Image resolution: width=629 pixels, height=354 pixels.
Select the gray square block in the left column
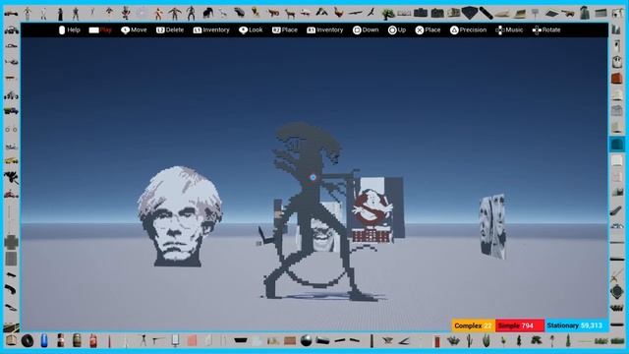11,259
